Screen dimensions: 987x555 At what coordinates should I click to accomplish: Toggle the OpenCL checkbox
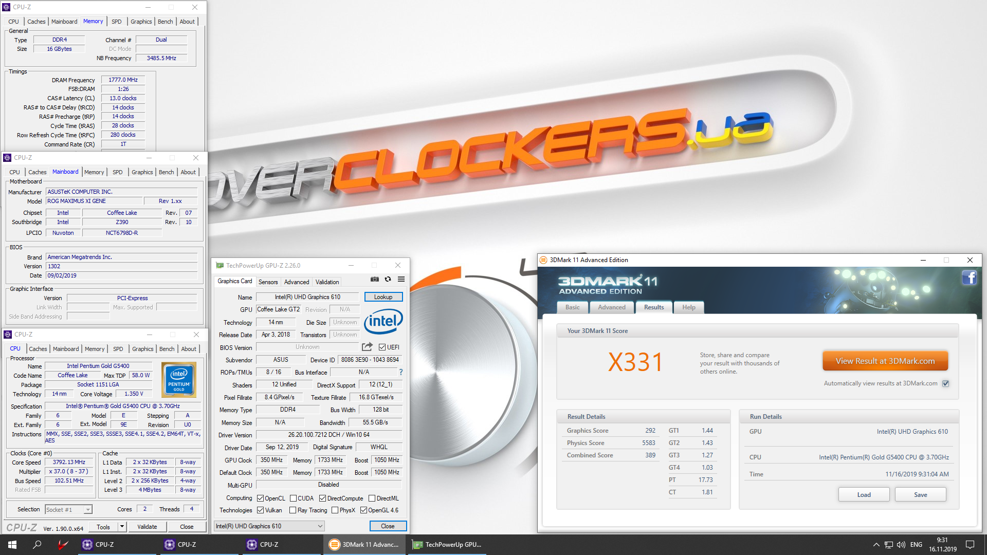pyautogui.click(x=260, y=498)
